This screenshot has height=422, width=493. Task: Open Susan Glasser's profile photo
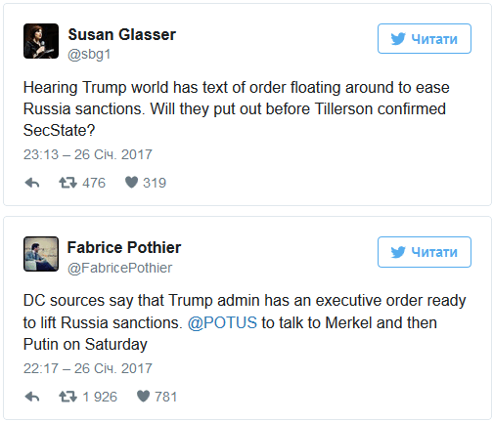[x=41, y=41]
